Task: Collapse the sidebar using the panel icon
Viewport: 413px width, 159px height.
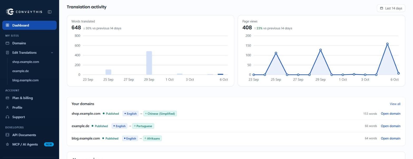Action: coord(50,12)
